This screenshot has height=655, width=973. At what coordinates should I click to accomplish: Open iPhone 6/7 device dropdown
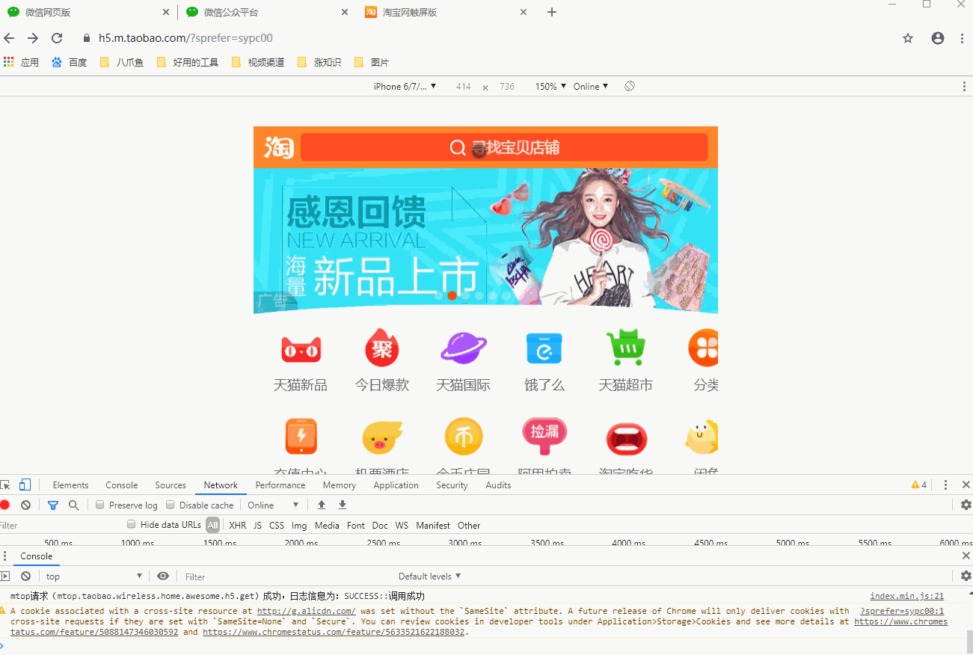405,86
